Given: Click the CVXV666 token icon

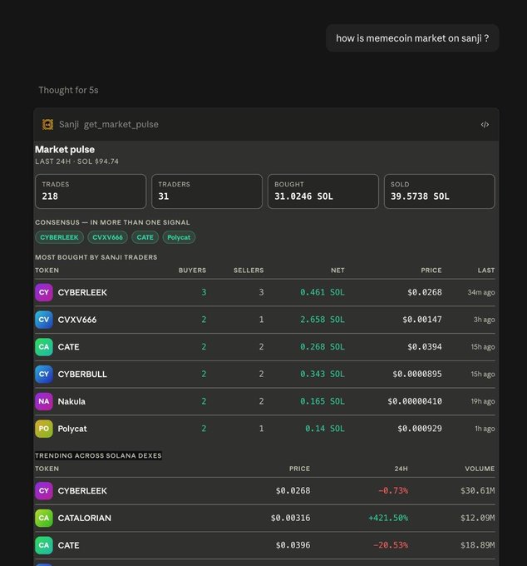Looking at the screenshot, I should 44,320.
